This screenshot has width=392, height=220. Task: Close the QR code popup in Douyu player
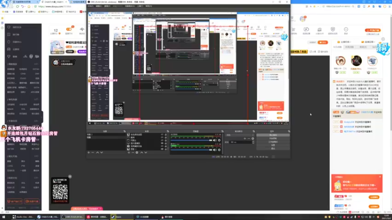coord(70,176)
